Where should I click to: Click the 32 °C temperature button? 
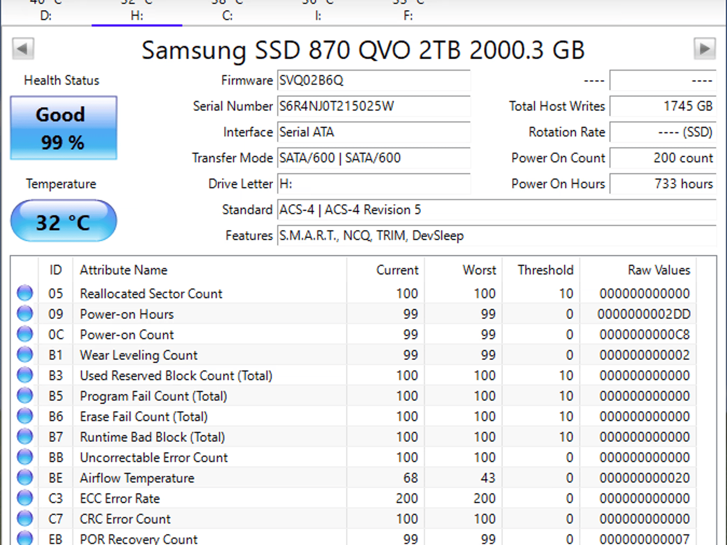pos(64,221)
